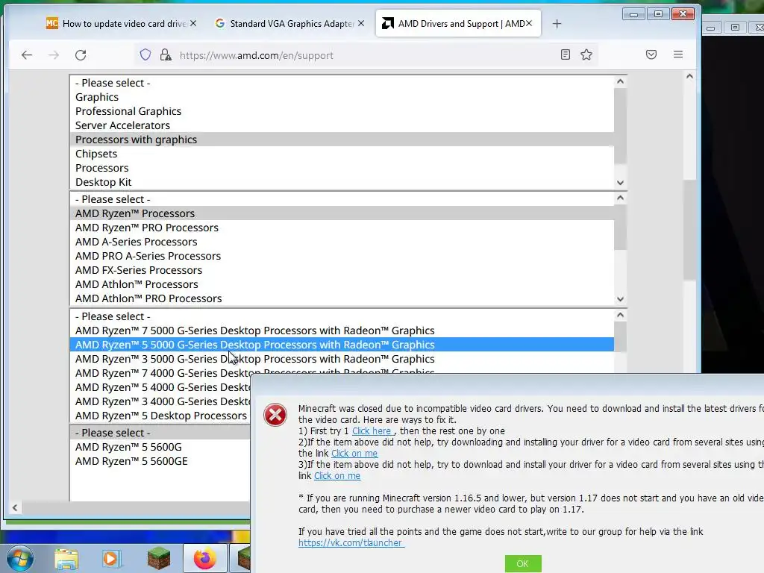Select AMD Athlon™ Processors entry

[x=342, y=284]
